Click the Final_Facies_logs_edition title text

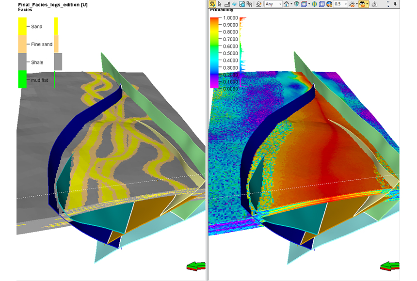coord(49,4)
